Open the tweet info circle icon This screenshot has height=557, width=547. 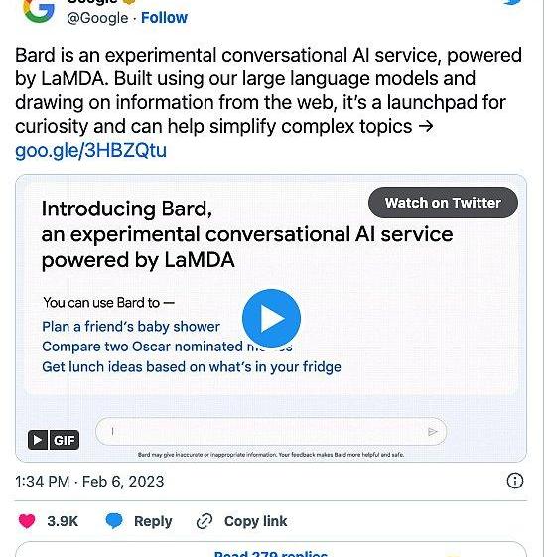(514, 481)
